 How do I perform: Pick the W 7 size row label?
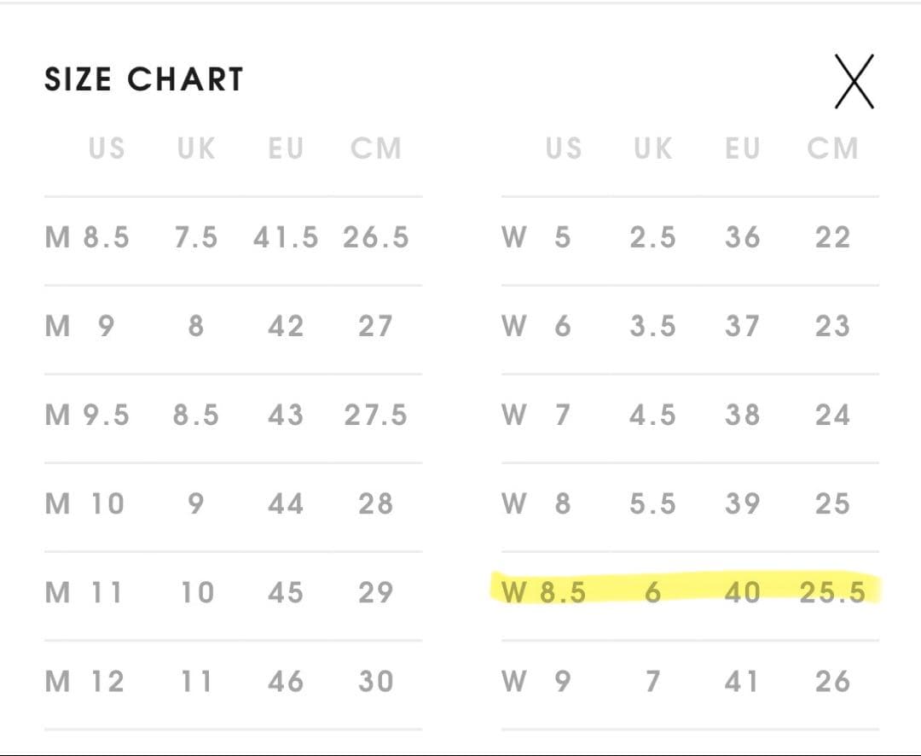(536, 415)
